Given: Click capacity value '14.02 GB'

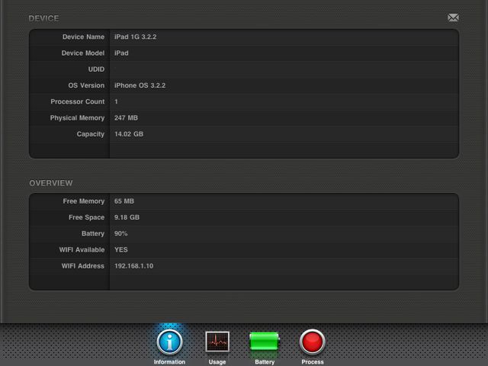Looking at the screenshot, I should pos(129,134).
